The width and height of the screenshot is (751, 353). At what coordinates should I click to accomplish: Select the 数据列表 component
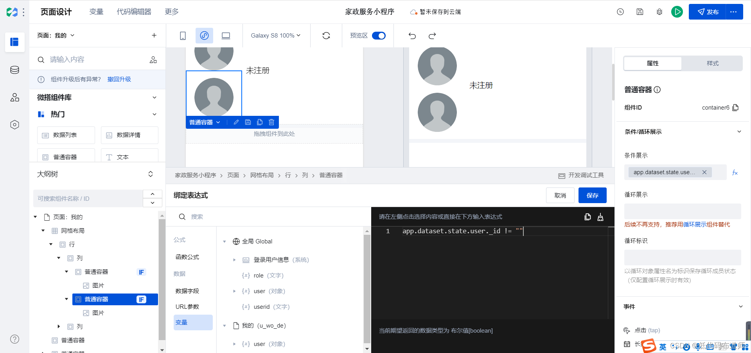pos(66,135)
